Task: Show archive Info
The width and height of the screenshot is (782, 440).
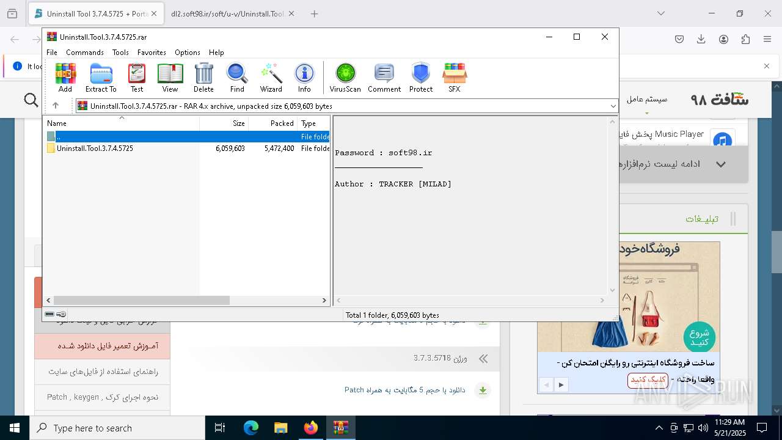Action: (x=304, y=78)
